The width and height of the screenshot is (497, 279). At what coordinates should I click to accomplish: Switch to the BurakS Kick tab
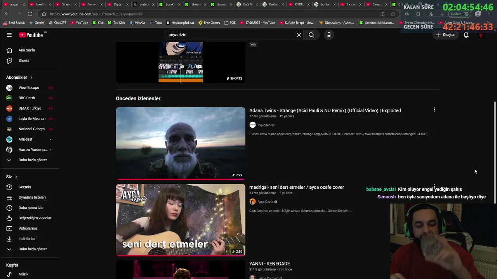point(169,5)
